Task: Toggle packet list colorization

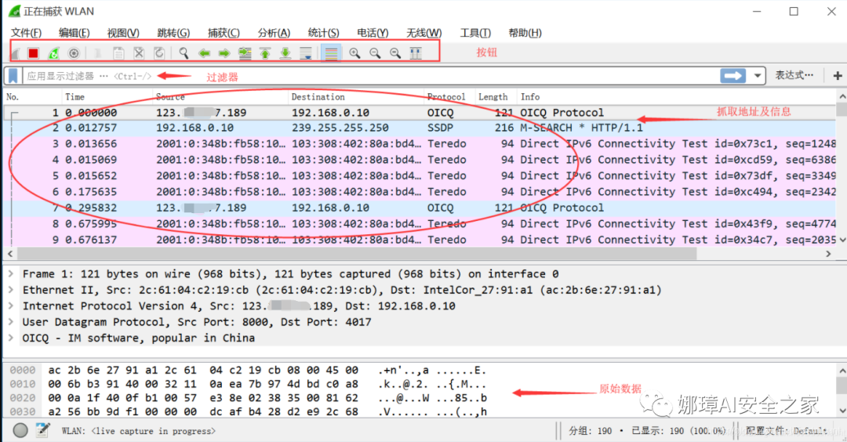Action: pyautogui.click(x=331, y=53)
